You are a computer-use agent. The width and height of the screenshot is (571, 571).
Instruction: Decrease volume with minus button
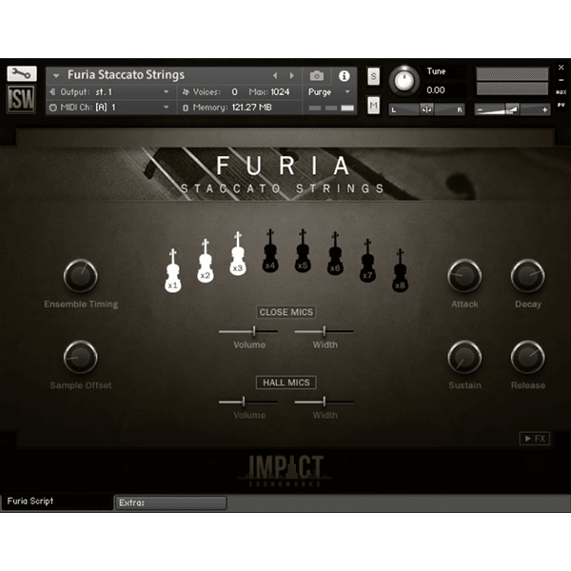(480, 109)
